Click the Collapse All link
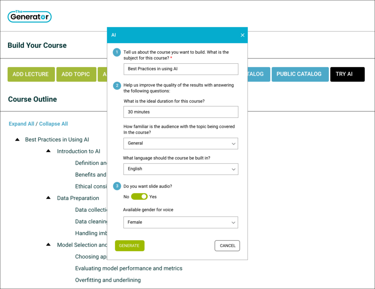 click(53, 124)
